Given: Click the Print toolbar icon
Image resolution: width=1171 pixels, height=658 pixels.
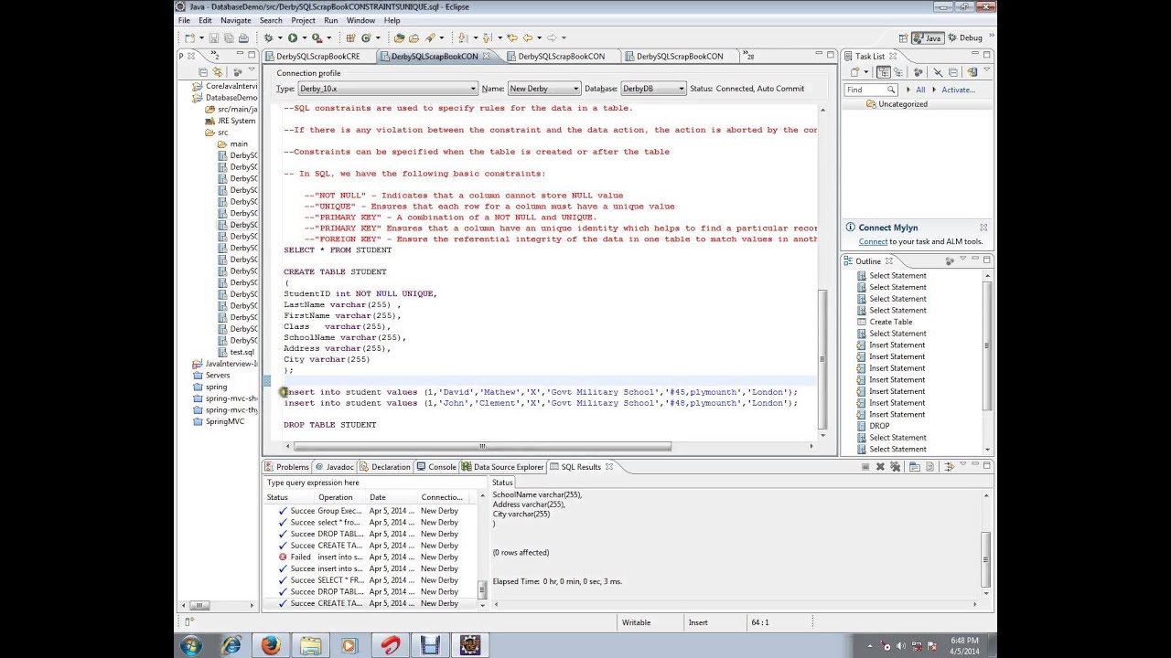Looking at the screenshot, I should (x=243, y=37).
